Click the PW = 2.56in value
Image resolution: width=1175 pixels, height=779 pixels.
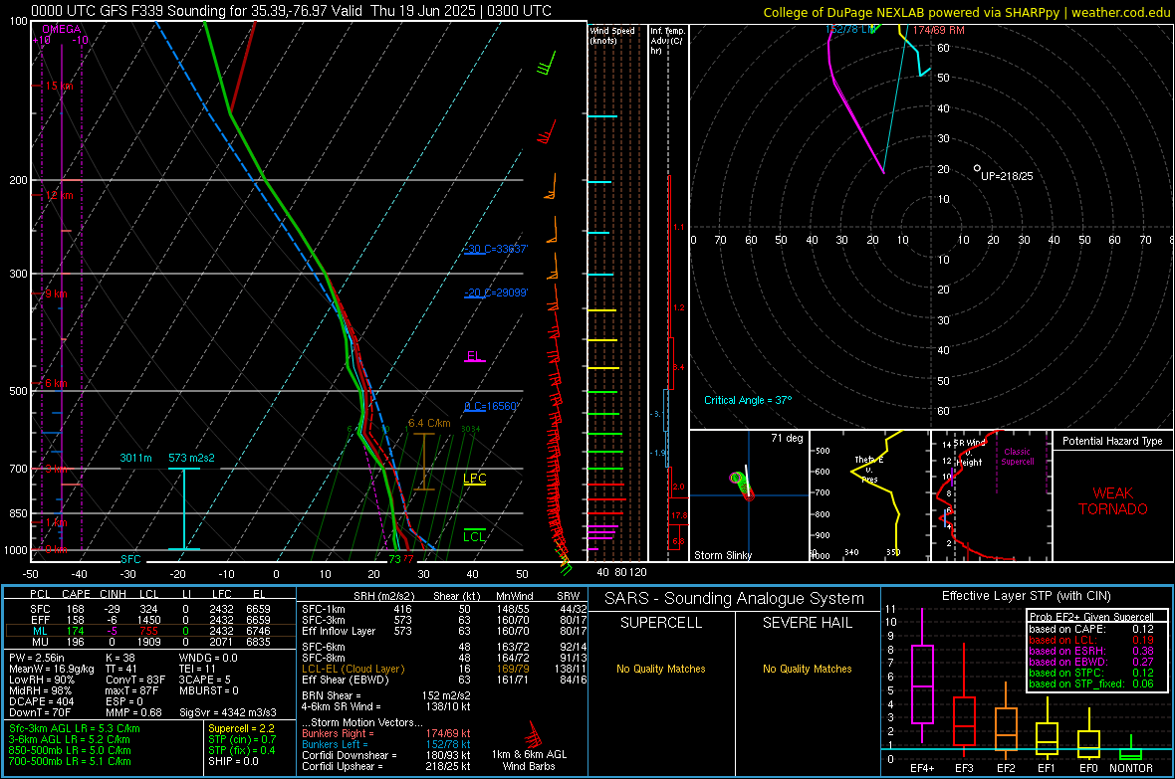click(37, 658)
